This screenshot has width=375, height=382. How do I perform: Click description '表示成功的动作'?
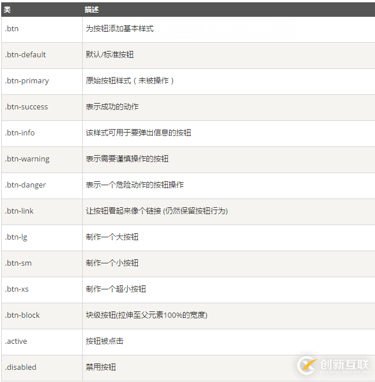[112, 106]
